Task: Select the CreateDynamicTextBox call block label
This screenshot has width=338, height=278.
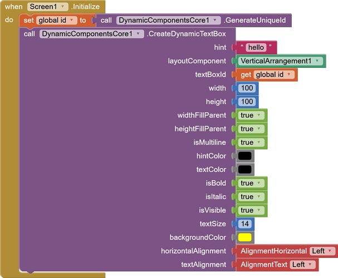Action: [187, 34]
